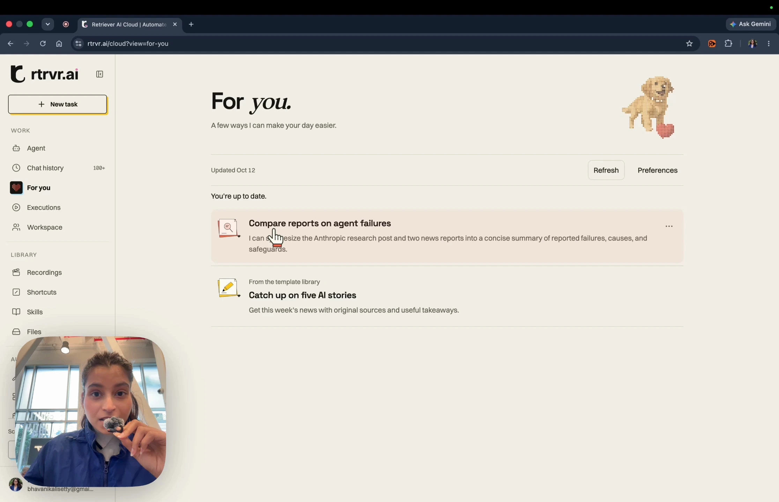
Task: Click the rtrvr.ai logo
Action: 45,74
